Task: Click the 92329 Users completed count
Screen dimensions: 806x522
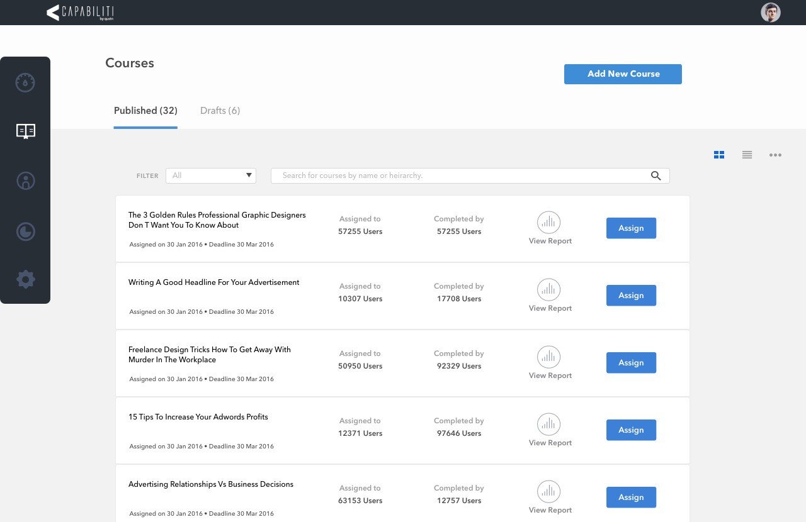Action: tap(459, 366)
